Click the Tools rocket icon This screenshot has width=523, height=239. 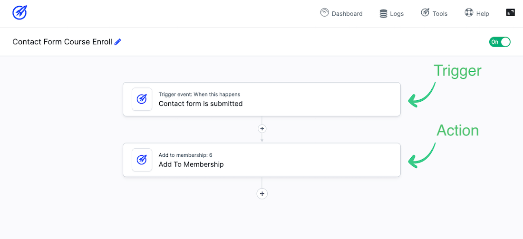pyautogui.click(x=425, y=13)
